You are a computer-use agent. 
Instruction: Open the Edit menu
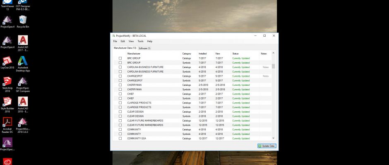(123, 41)
